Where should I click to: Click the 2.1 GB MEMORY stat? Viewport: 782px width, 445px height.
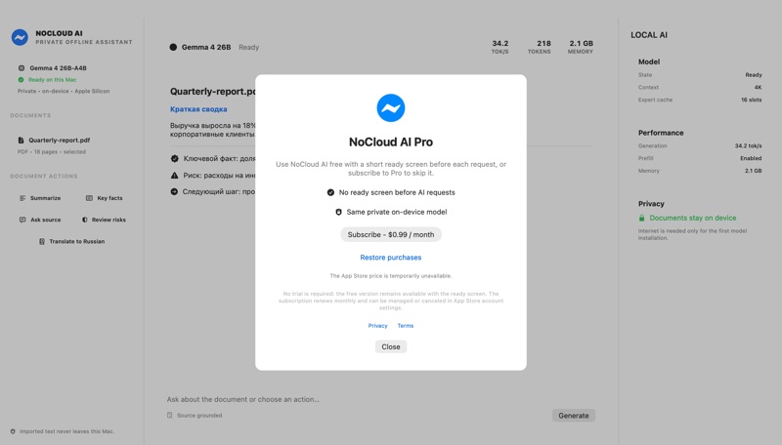581,47
